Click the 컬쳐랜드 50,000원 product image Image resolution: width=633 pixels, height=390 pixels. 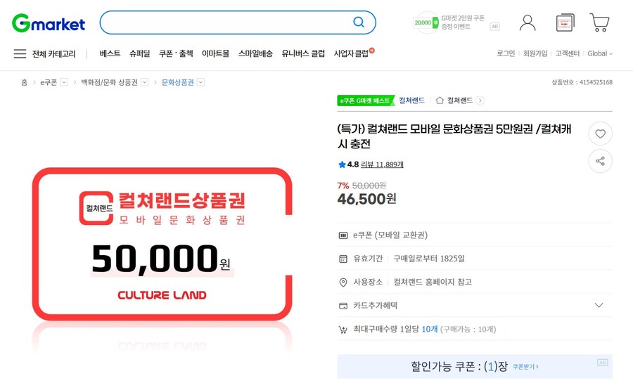162,245
